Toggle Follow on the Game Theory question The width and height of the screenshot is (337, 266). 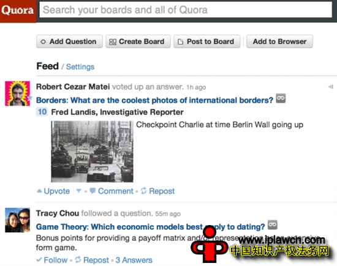coord(52,260)
